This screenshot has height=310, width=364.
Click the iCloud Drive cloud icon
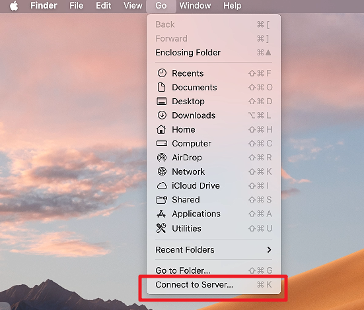coord(162,186)
